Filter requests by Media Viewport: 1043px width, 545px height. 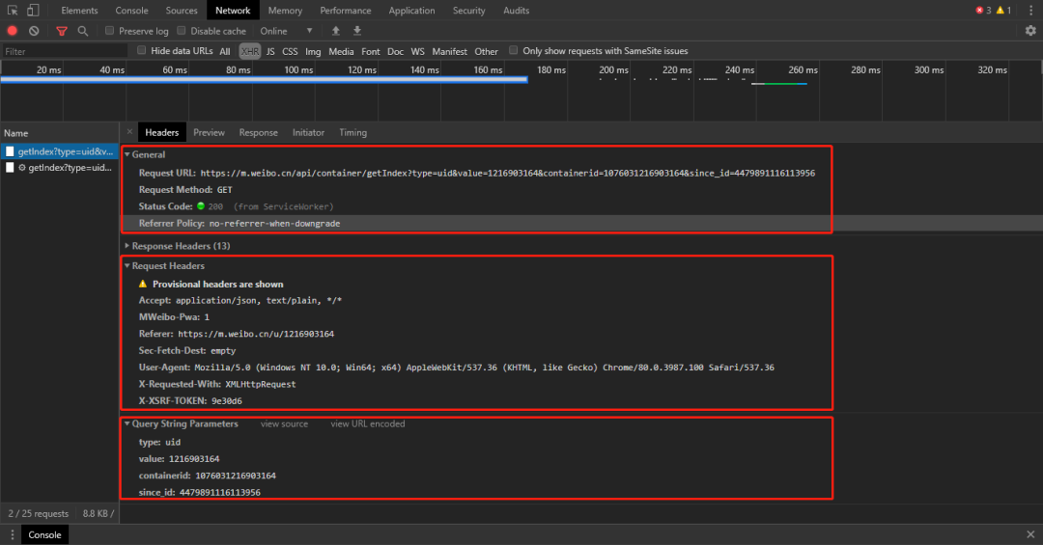(341, 51)
